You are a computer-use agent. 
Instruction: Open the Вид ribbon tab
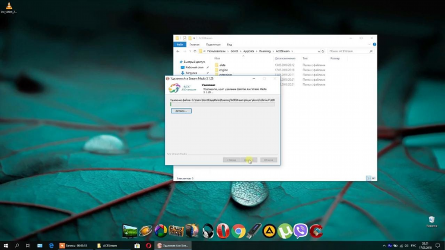229,45
